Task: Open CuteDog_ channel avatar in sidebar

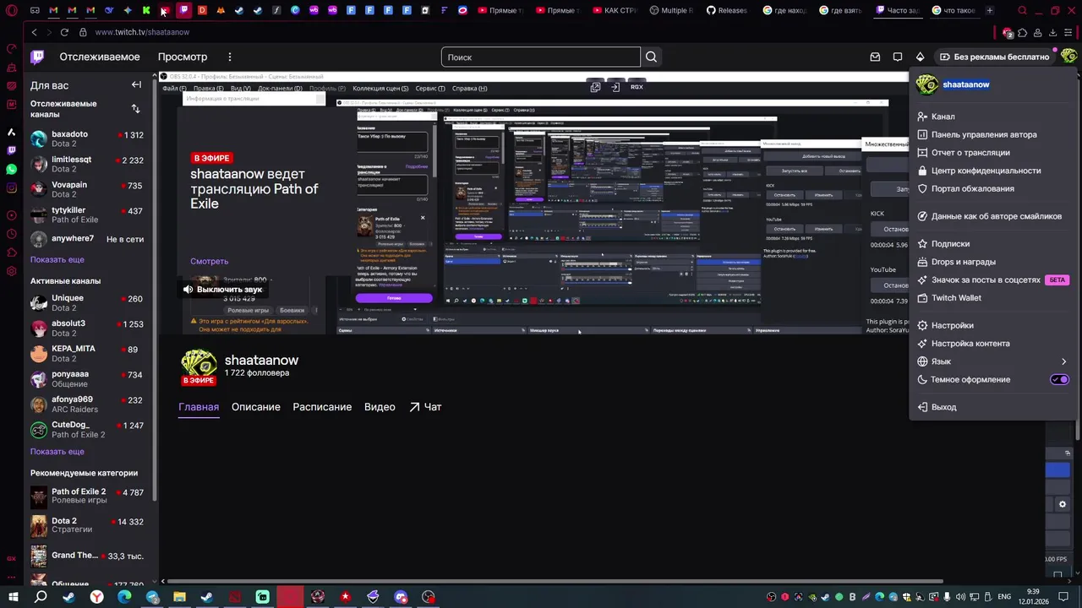Action: (39, 430)
